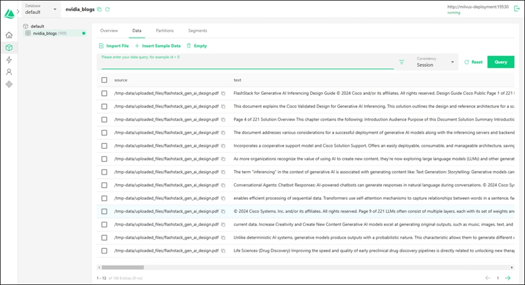
Task: Check row starting 'The document addresses various'
Action: [x=104, y=133]
